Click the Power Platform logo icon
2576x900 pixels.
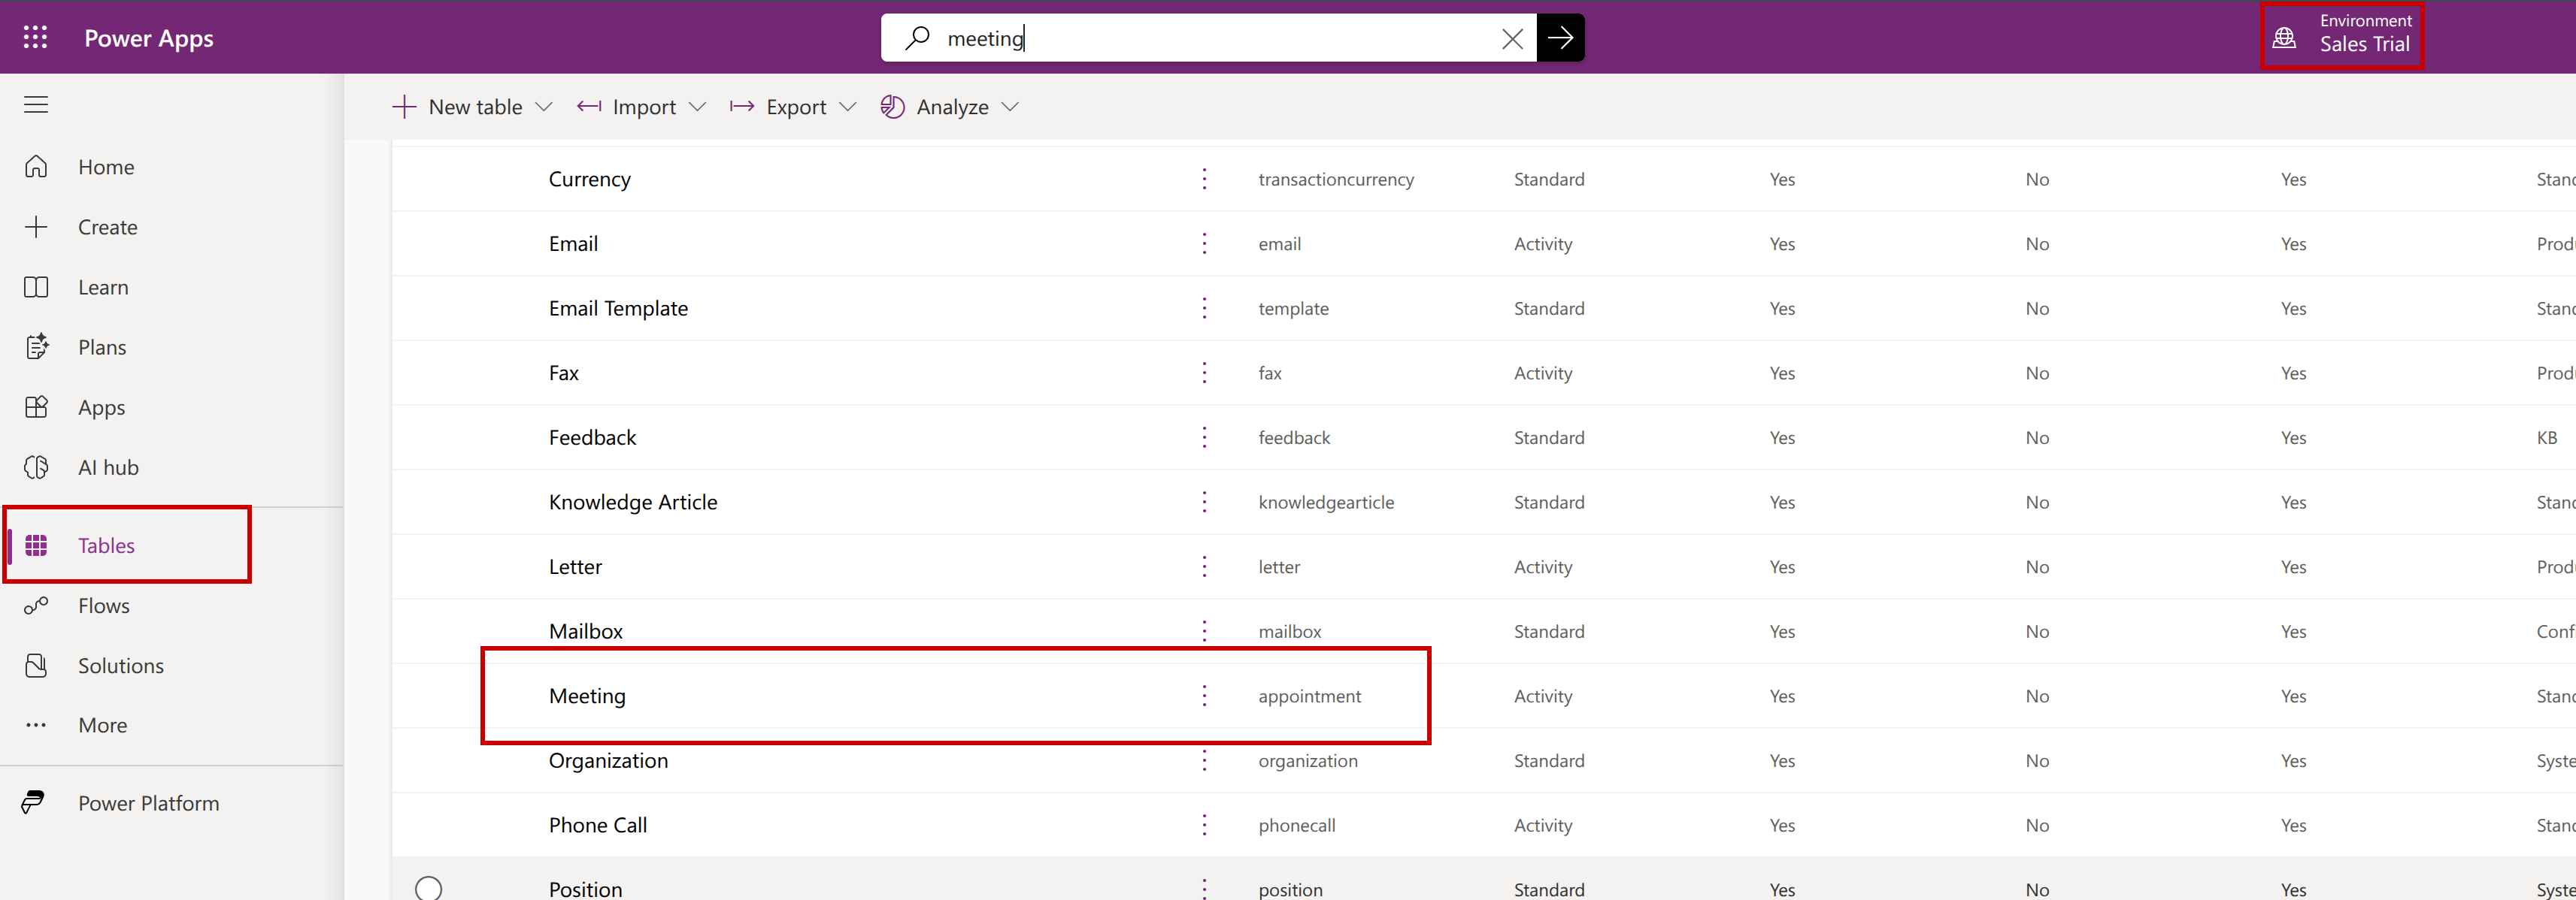(x=33, y=802)
